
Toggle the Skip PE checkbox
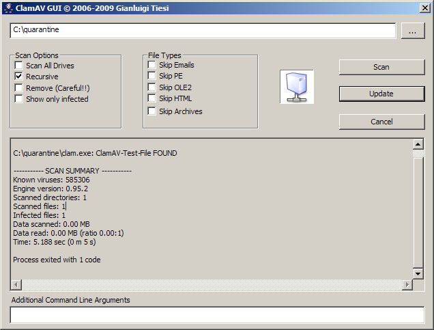tap(151, 76)
